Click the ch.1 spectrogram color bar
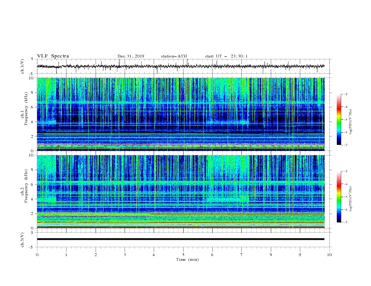Image resolution: width=371 pixels, height=286 pixels. 339,120
